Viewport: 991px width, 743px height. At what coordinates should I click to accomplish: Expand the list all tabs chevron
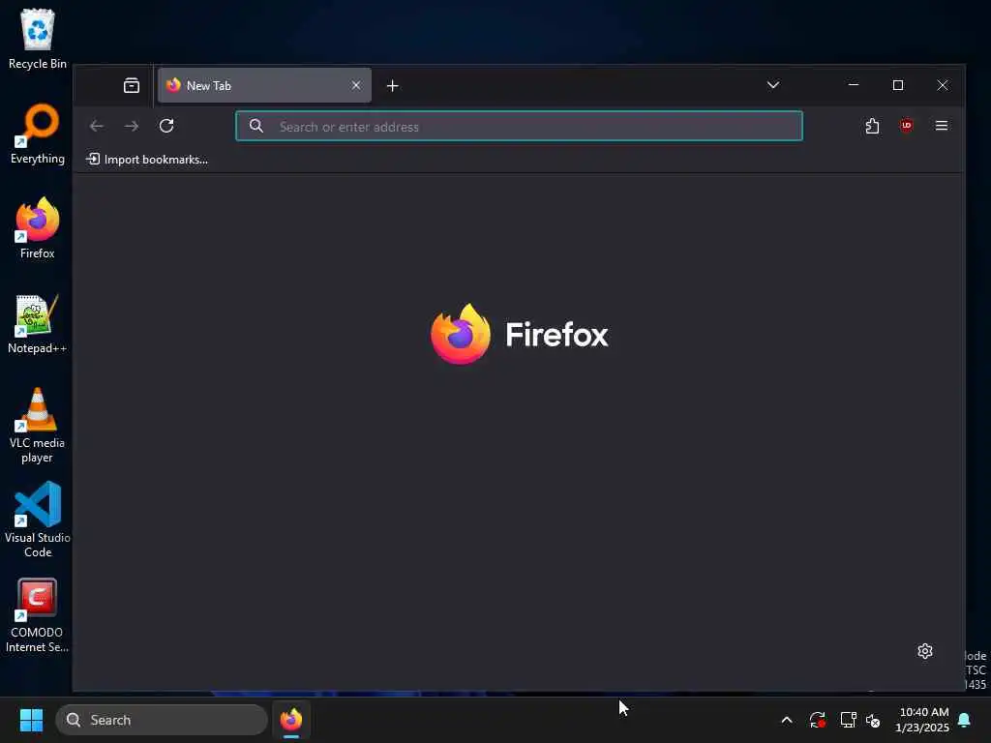click(x=773, y=85)
